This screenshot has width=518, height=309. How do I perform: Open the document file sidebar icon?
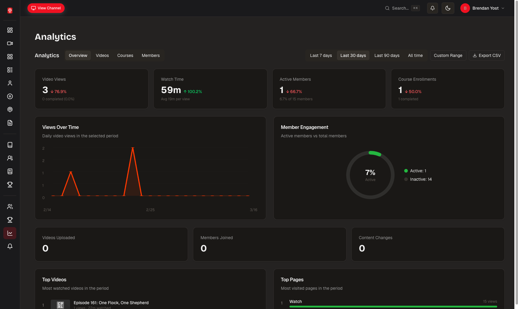(10, 123)
